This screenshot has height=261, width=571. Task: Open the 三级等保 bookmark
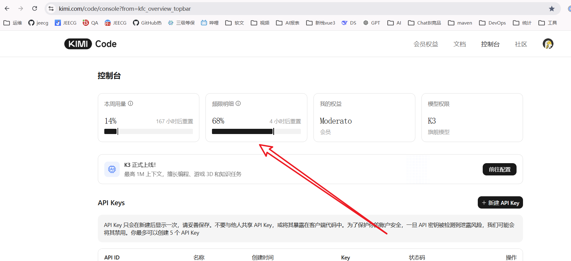pos(182,23)
